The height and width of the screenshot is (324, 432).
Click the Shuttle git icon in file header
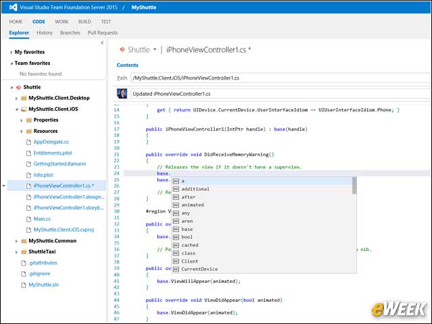pyautogui.click(x=122, y=49)
